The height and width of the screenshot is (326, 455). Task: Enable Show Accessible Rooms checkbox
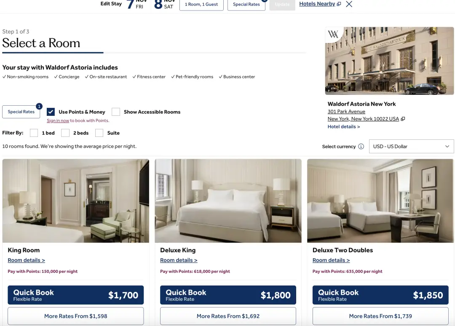(116, 112)
